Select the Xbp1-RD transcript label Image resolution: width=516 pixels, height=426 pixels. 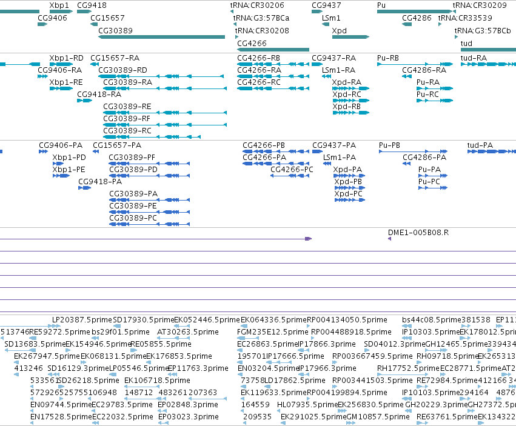point(67,58)
